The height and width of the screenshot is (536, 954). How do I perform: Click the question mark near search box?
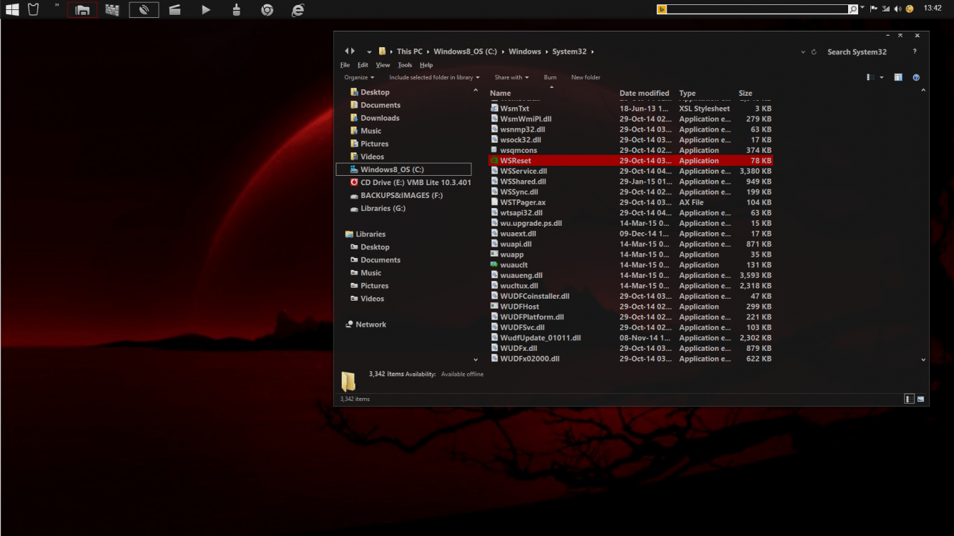coord(915,51)
